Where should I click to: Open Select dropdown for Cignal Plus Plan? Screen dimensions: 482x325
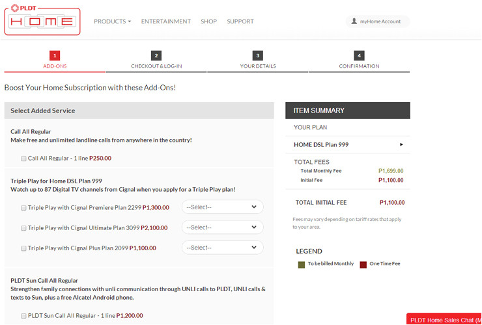click(x=222, y=248)
